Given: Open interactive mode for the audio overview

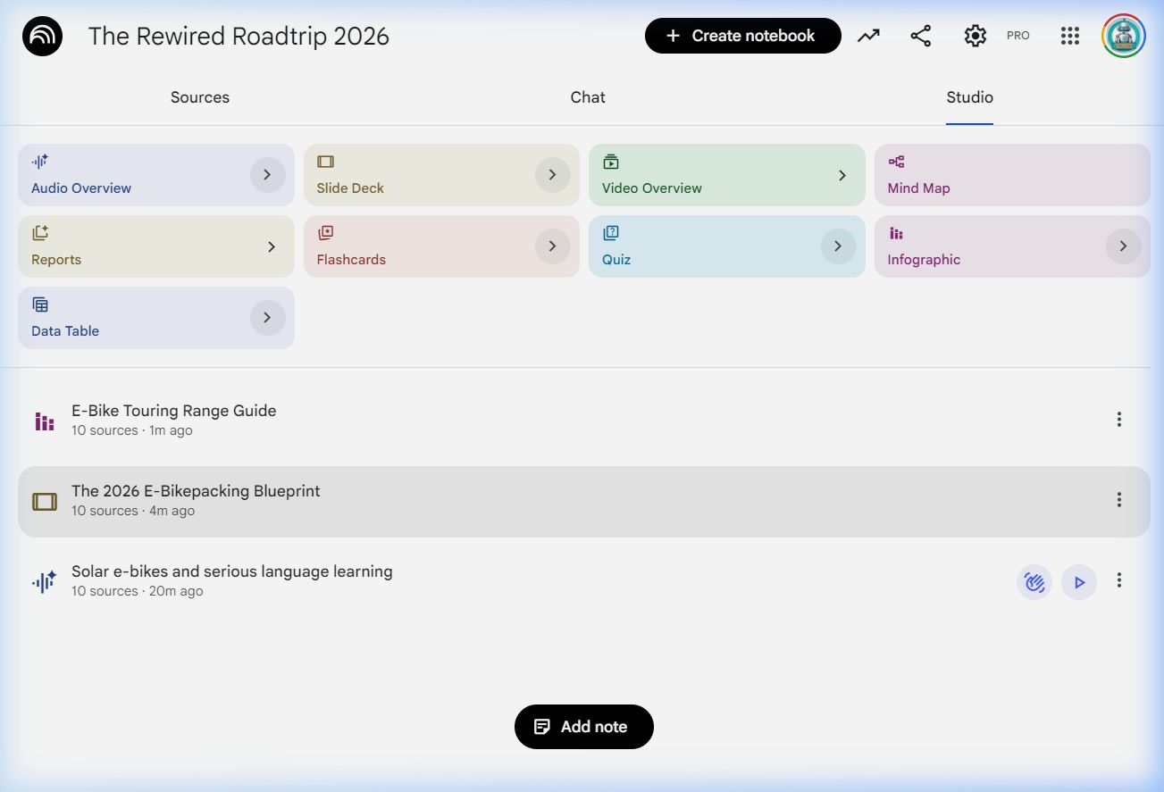Looking at the screenshot, I should pyautogui.click(x=1034, y=582).
